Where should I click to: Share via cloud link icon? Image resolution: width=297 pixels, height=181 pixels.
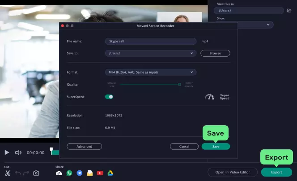point(59,173)
